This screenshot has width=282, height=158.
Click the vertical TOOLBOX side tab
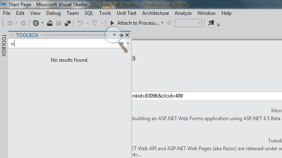[4, 45]
